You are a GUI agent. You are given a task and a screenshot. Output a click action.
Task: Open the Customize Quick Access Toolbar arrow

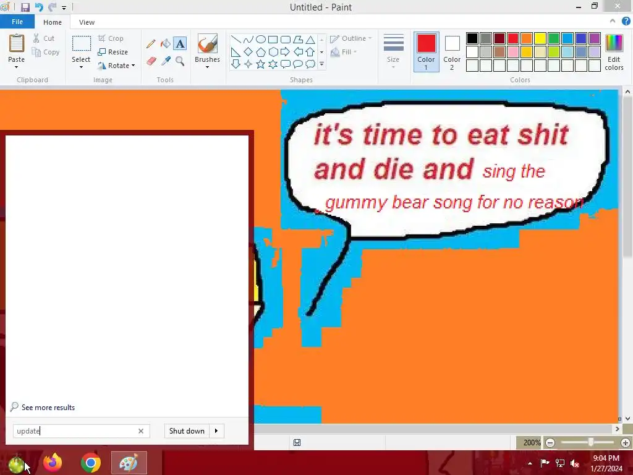click(64, 7)
